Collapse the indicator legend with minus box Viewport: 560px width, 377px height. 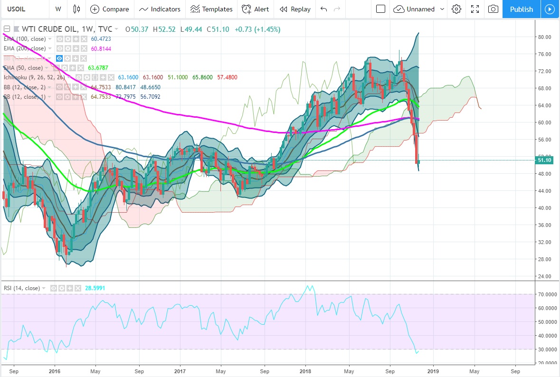pyautogui.click(x=6, y=29)
